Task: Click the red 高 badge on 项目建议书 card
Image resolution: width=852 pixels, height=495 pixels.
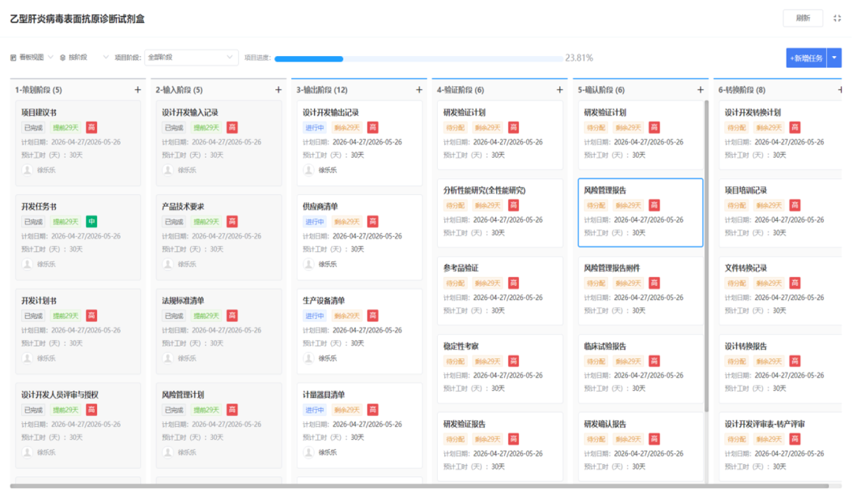Action: [92, 127]
